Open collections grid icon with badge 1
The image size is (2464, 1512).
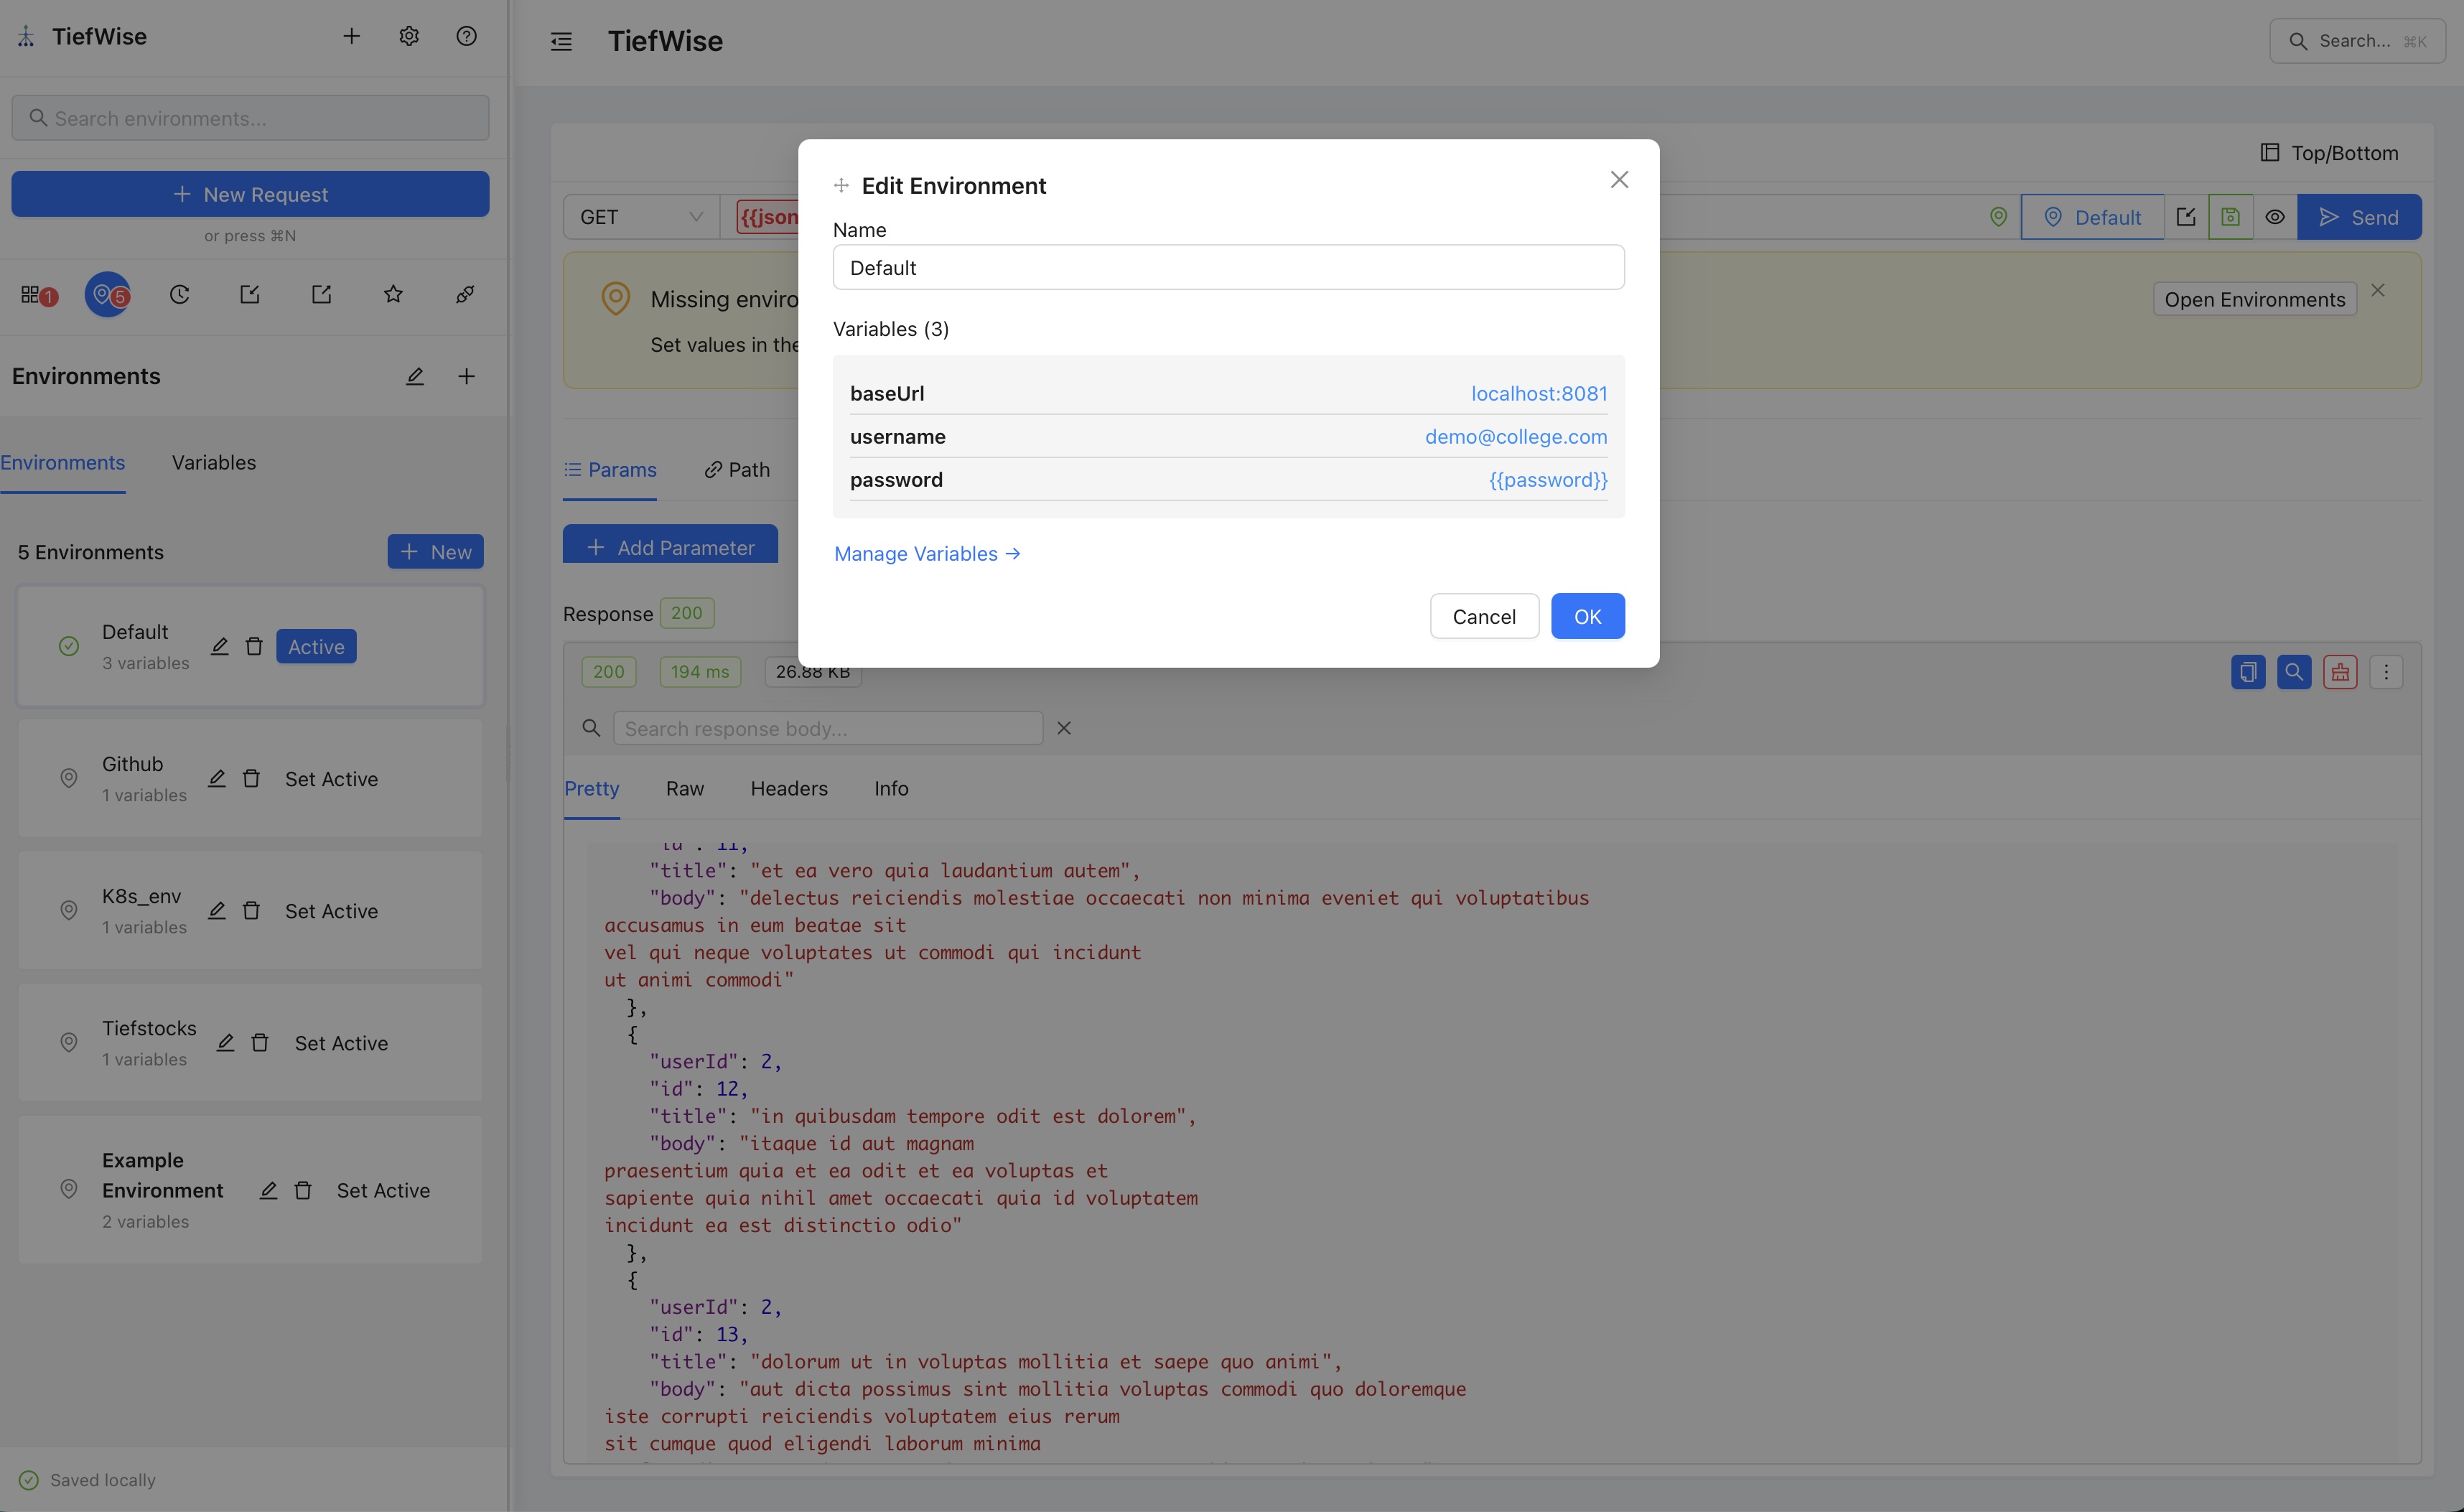[x=38, y=295]
